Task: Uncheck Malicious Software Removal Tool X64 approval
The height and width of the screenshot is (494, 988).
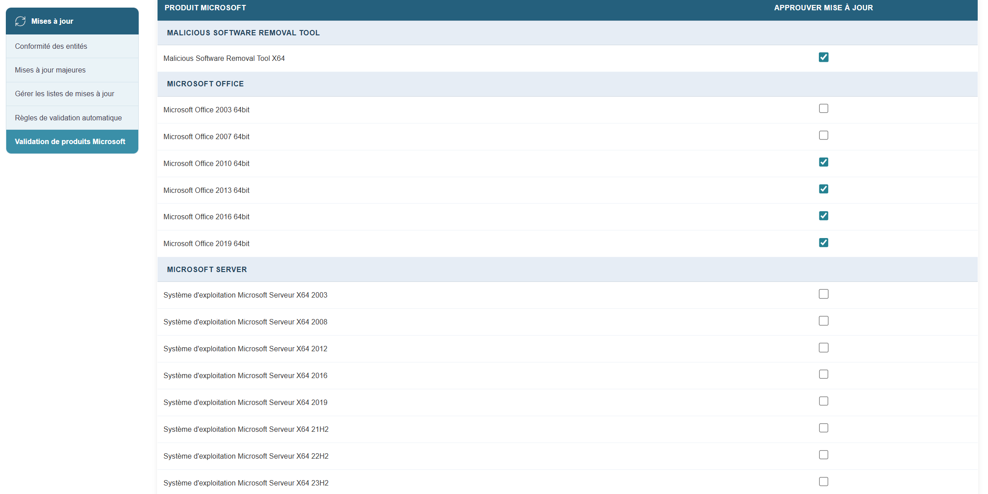Action: (823, 57)
